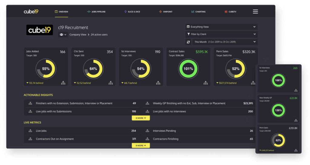Click the 62% ring on mobile Perm Sales
The image size is (310, 165).
[x=279, y=140]
